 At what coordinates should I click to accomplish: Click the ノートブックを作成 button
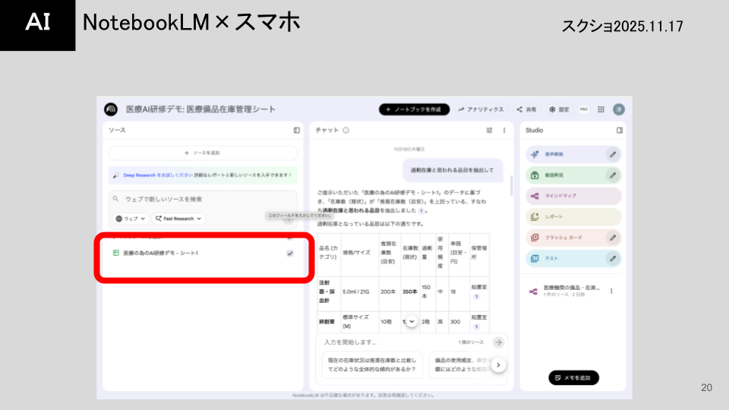click(x=414, y=109)
